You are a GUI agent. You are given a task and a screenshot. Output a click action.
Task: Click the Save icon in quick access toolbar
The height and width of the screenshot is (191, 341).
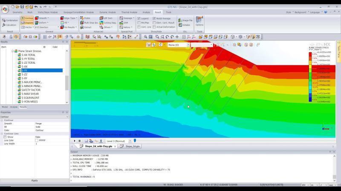pos(22,7)
